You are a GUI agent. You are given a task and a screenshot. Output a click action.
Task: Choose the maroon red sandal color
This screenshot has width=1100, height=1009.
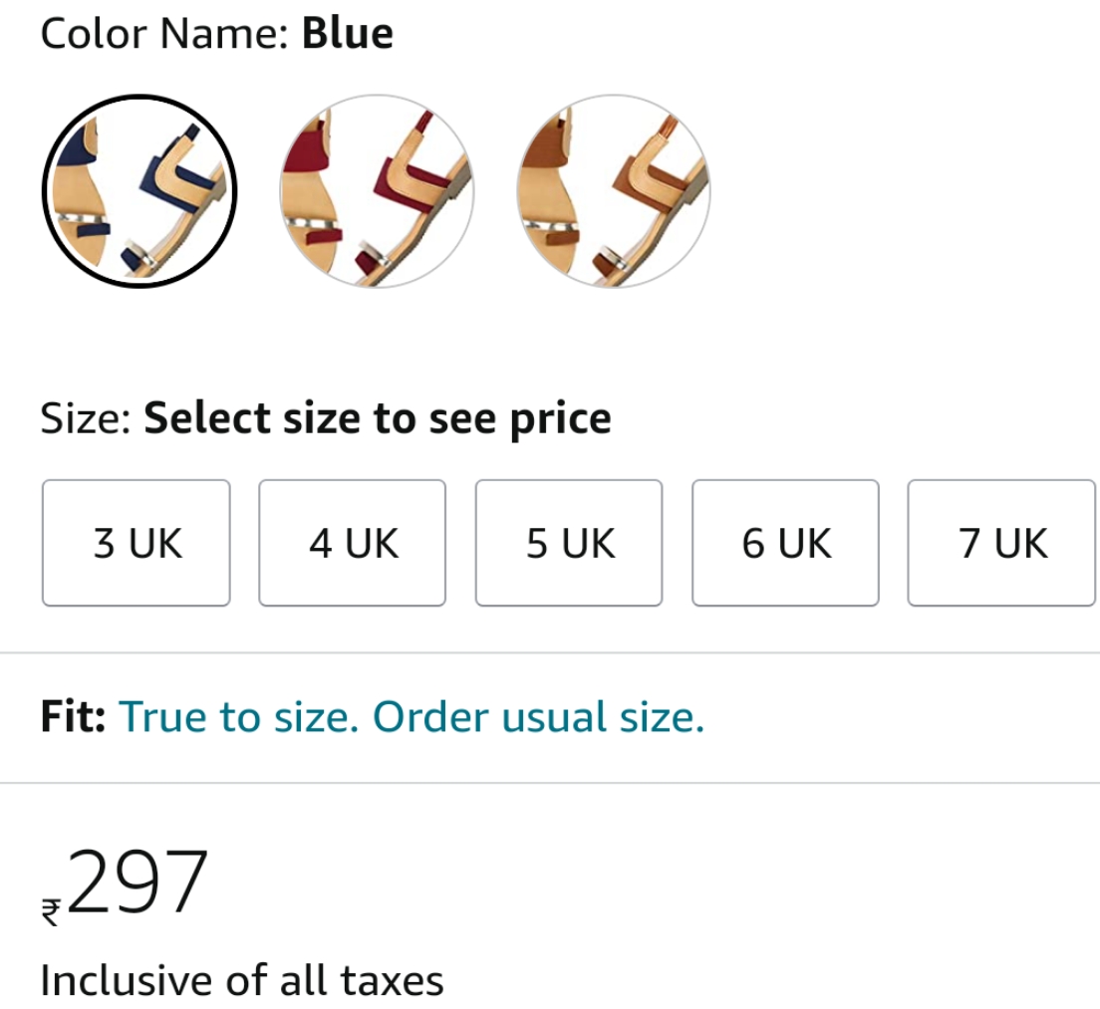pos(377,191)
